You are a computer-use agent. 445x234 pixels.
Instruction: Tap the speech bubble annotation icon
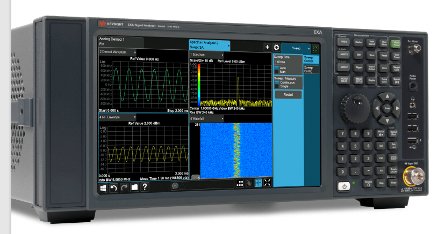click(x=175, y=186)
